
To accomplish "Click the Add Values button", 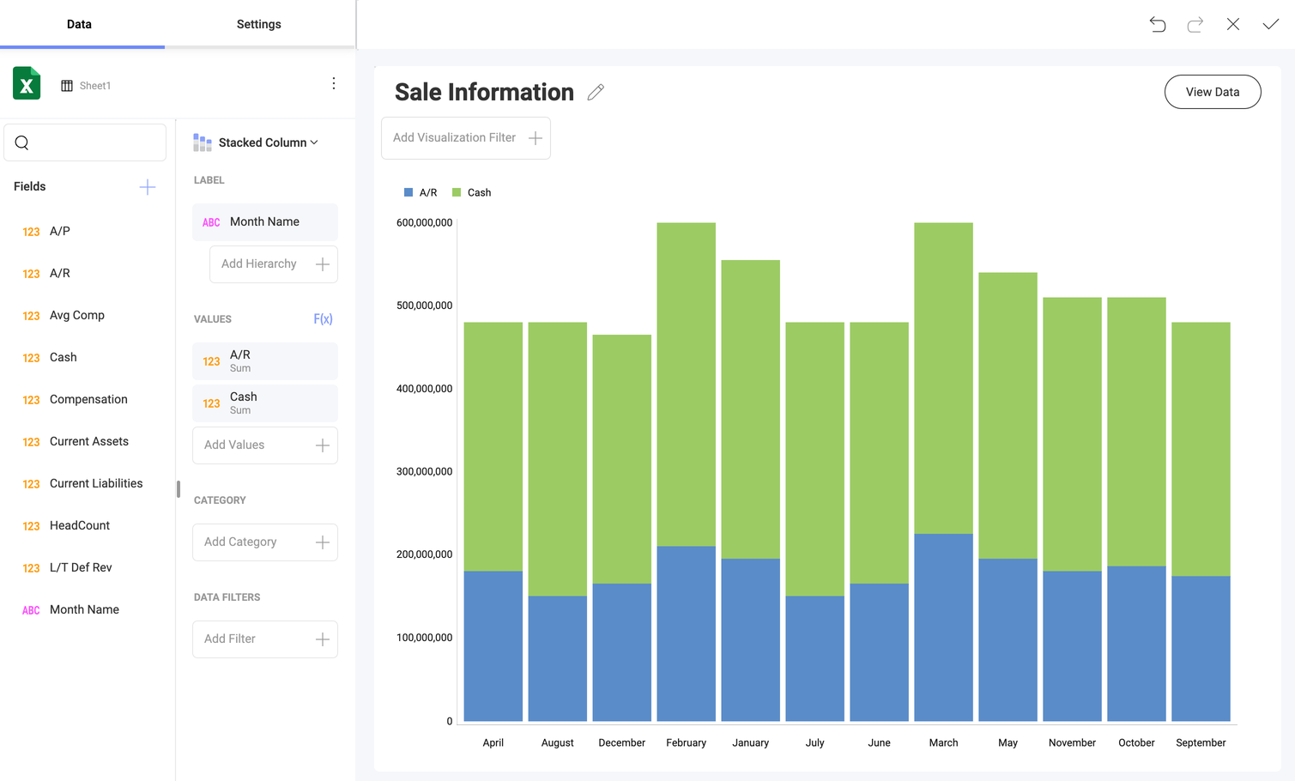I will 265,445.
